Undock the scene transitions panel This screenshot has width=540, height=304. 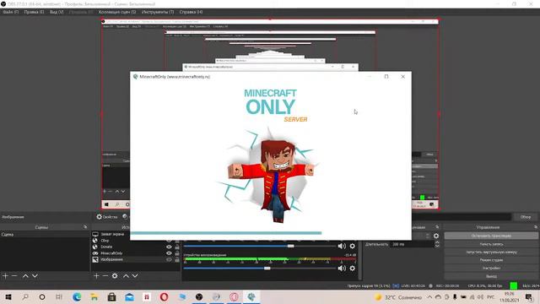[437, 227]
